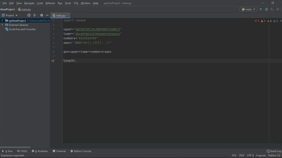Open the Edit menu
282x158 pixels.
pos(11,3)
